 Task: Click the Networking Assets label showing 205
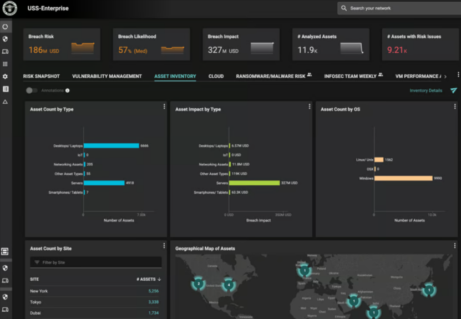[68, 164]
